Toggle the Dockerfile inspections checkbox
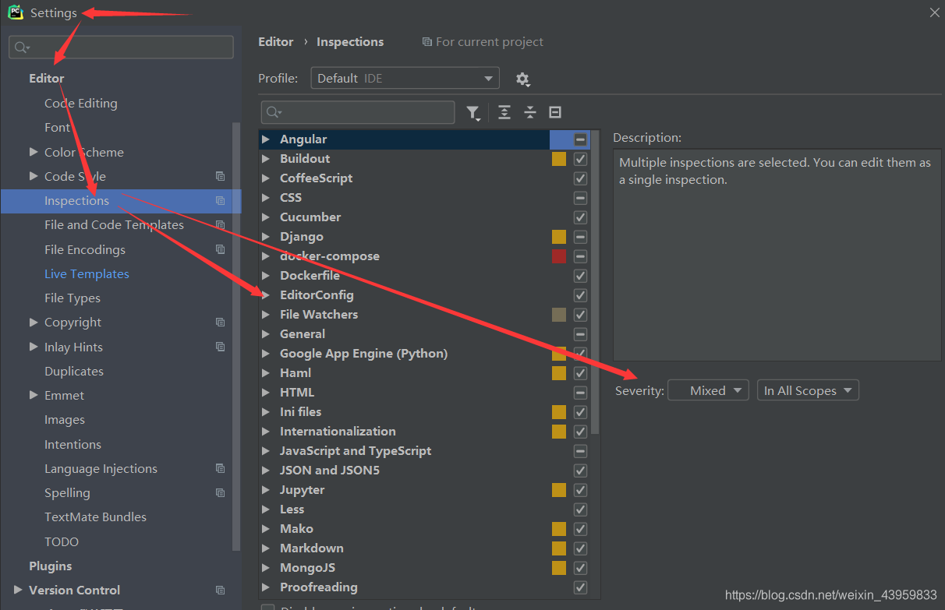Image resolution: width=945 pixels, height=610 pixels. pos(580,276)
